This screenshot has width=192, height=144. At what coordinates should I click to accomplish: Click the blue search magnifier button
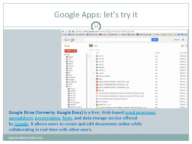click(x=155, y=39)
